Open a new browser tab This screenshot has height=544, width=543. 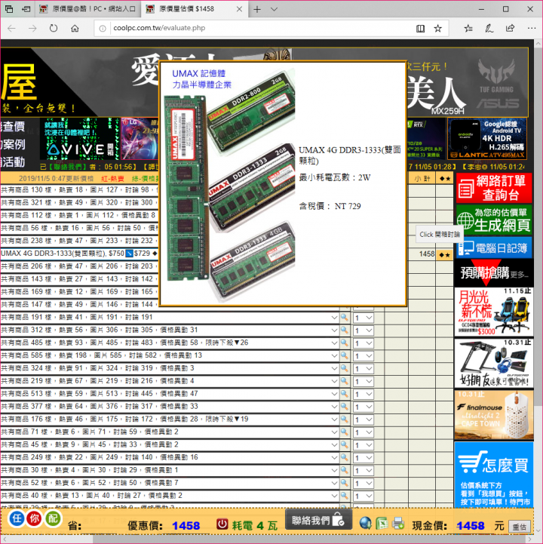(x=257, y=9)
